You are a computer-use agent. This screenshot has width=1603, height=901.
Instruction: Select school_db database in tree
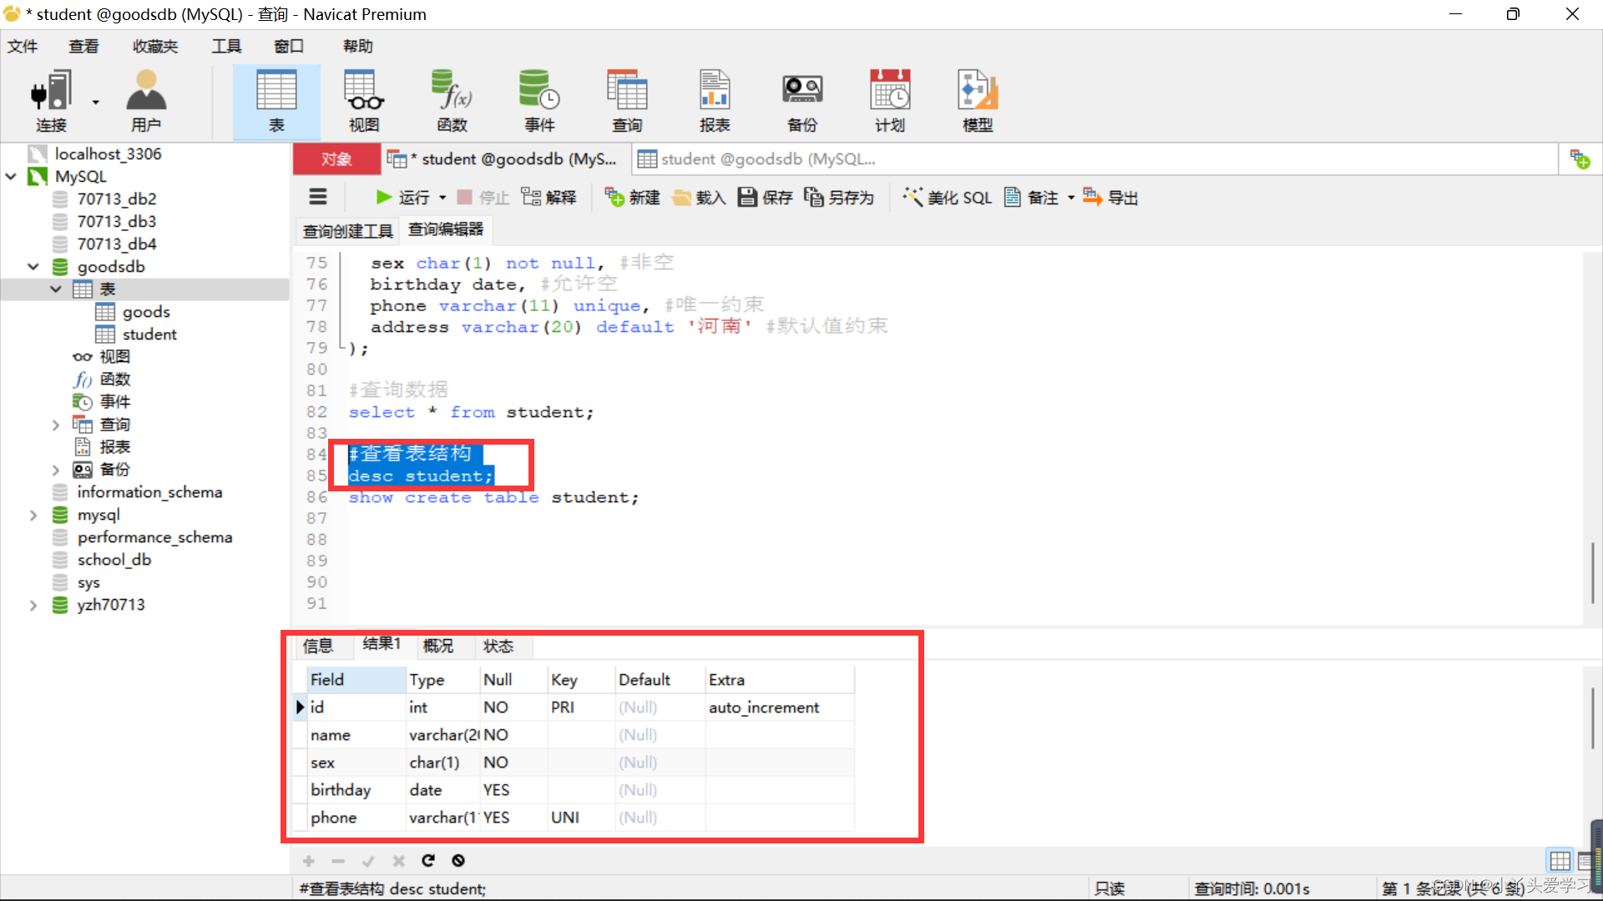114,560
